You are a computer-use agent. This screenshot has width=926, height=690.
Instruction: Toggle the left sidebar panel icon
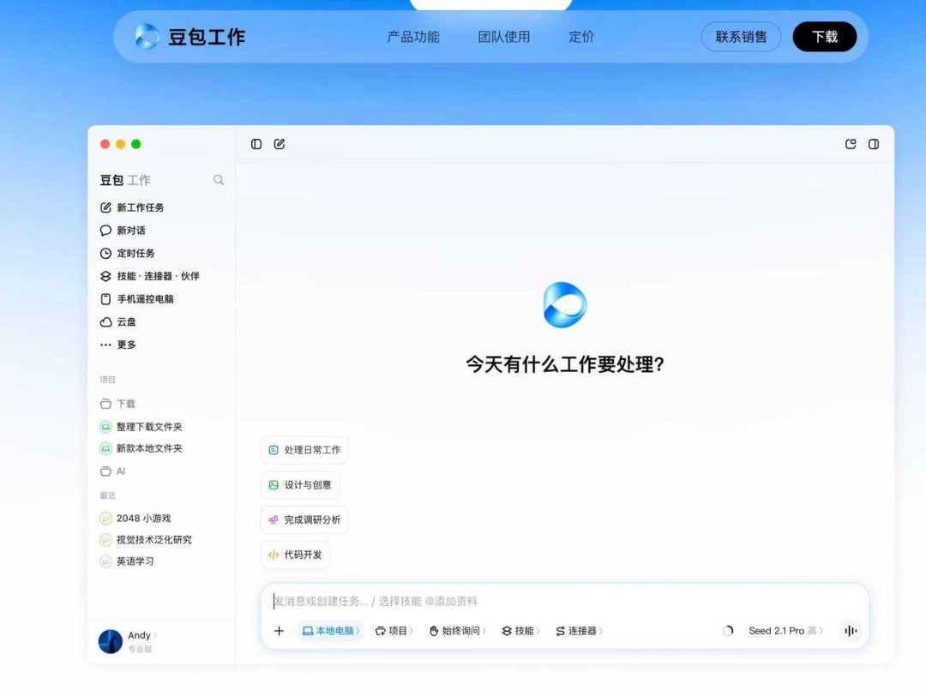(256, 144)
